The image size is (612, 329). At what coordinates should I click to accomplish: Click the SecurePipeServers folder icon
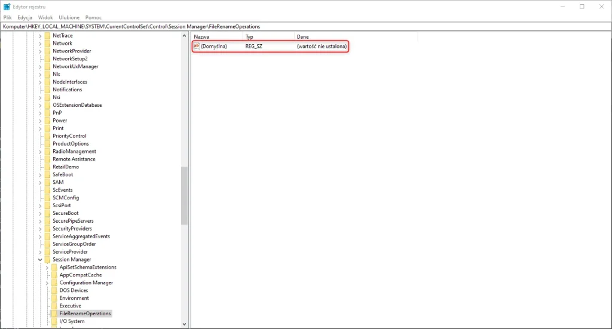47,221
